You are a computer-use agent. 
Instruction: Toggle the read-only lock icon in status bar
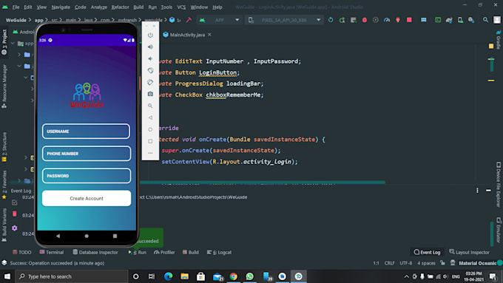click(442, 263)
